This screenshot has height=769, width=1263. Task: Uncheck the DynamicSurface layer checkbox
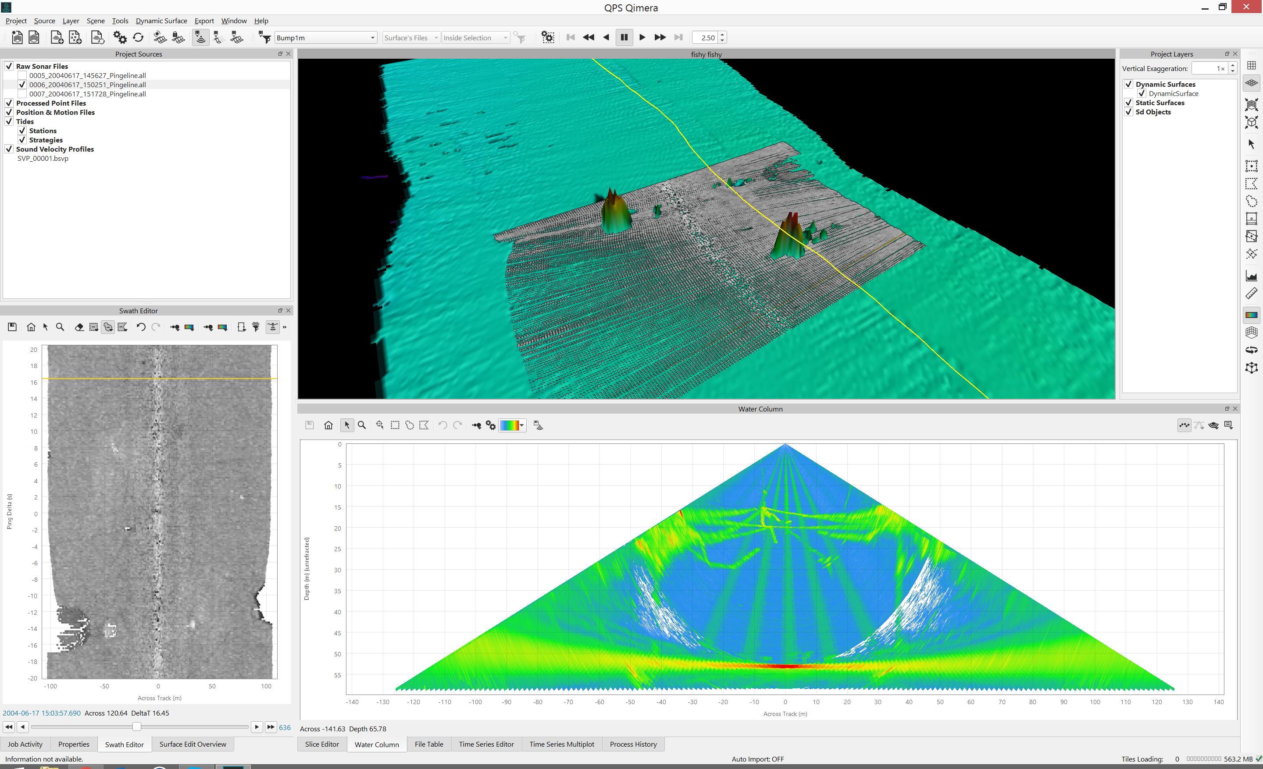[1142, 93]
